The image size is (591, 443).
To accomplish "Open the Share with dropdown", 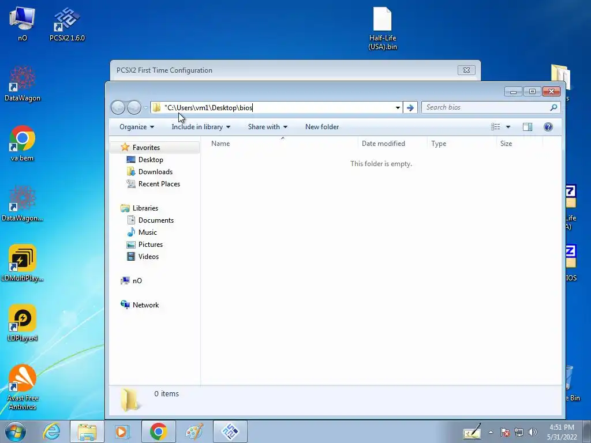I will click(268, 127).
